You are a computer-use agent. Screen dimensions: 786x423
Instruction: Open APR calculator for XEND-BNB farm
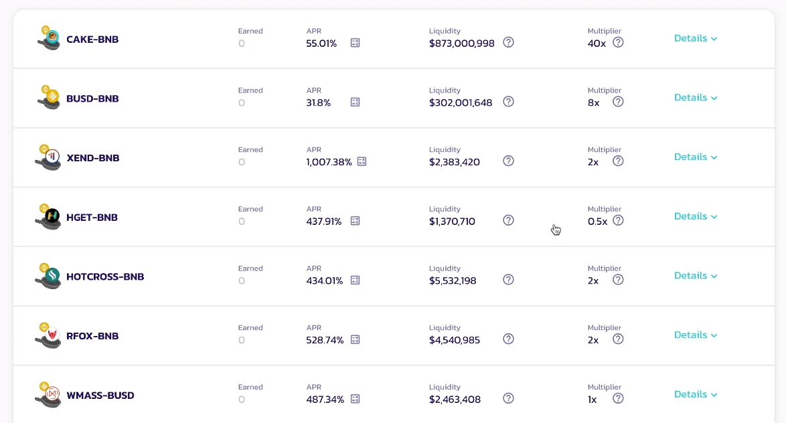tap(362, 162)
